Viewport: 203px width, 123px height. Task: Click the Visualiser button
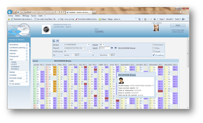click(158, 55)
